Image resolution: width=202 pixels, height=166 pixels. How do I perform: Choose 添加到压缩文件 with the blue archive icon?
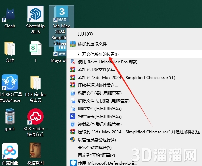134,44
